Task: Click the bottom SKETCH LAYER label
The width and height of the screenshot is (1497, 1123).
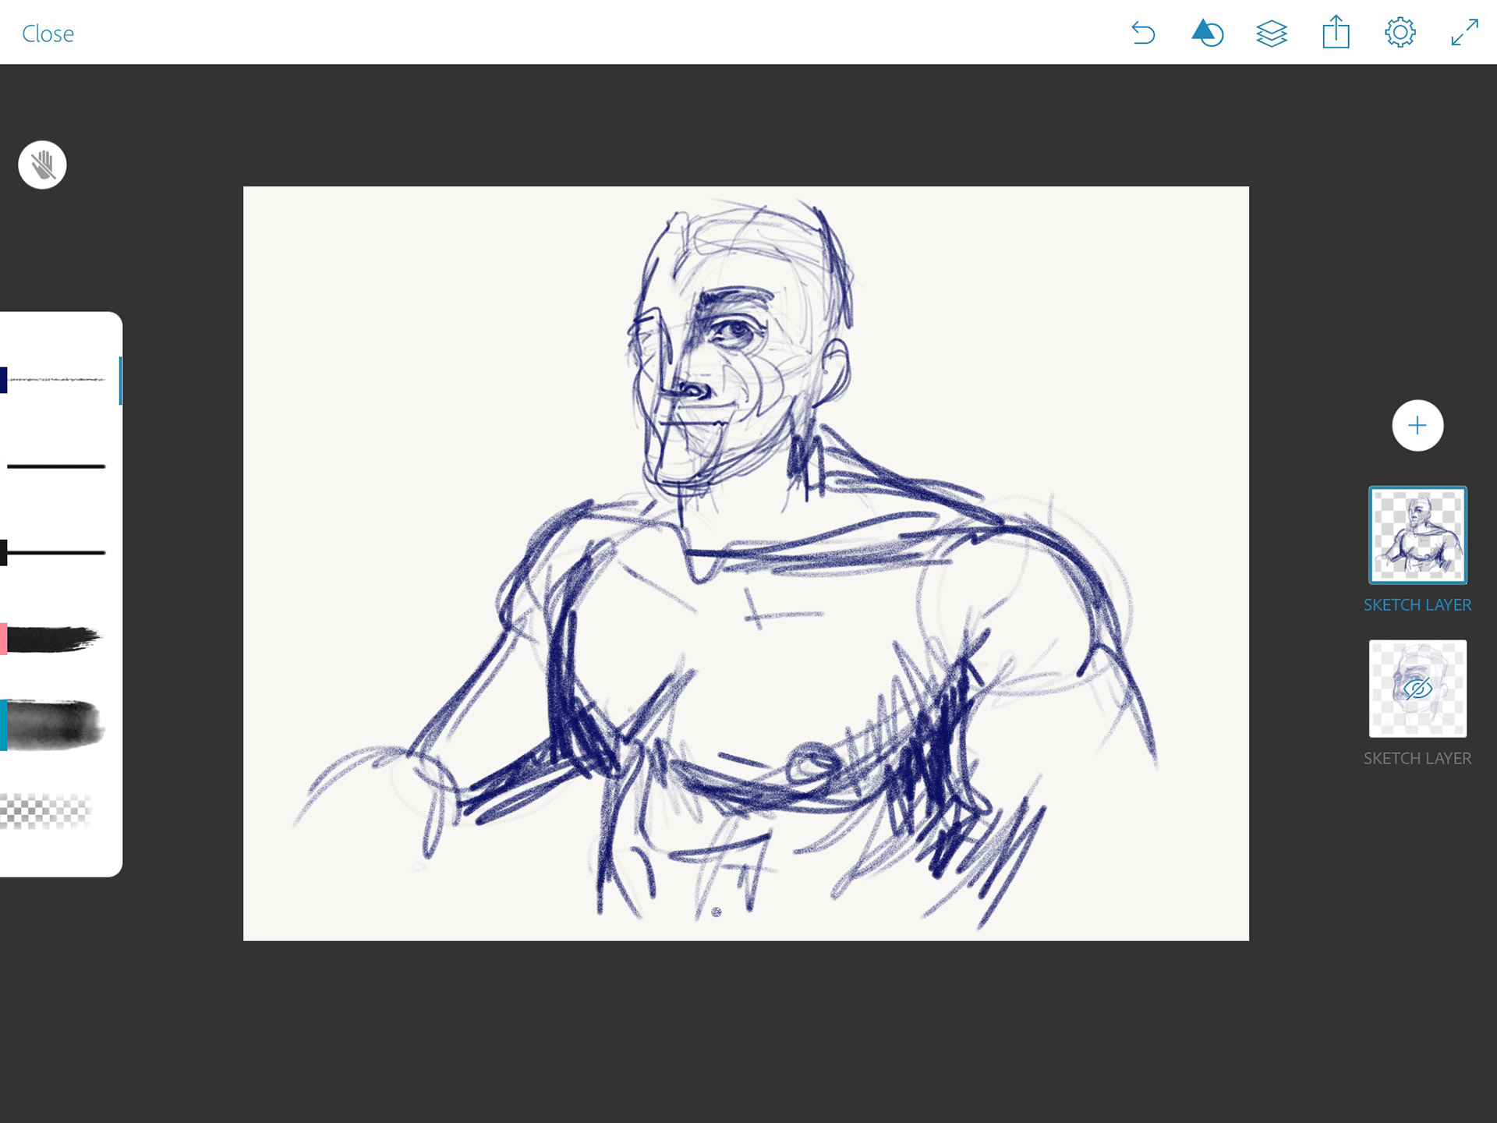Action: [x=1417, y=758]
